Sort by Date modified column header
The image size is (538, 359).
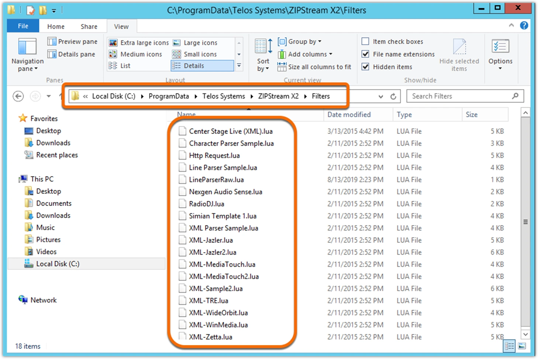[358, 115]
